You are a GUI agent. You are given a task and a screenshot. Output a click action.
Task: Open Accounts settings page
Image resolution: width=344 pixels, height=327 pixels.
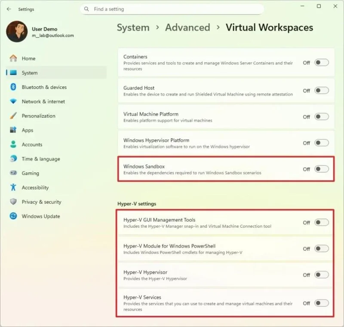pos(56,144)
